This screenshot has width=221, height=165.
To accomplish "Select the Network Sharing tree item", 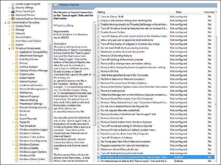I will point(28,100).
